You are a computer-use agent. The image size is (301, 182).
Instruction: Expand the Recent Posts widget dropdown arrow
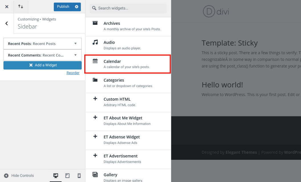coord(75,44)
